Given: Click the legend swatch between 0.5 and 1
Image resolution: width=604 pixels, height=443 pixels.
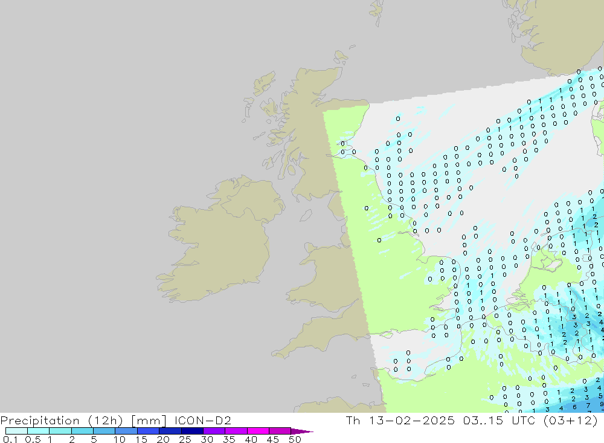Looking at the screenshot, I should pyautogui.click(x=39, y=431).
